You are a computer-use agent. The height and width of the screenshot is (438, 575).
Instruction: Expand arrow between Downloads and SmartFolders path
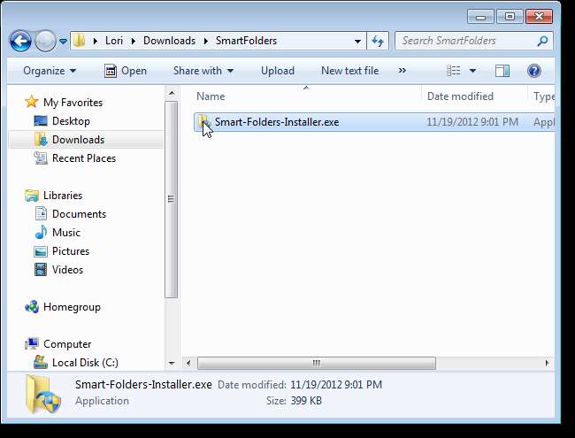coord(206,41)
